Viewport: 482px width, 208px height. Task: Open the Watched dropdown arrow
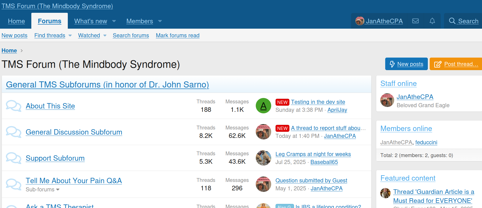click(x=105, y=36)
